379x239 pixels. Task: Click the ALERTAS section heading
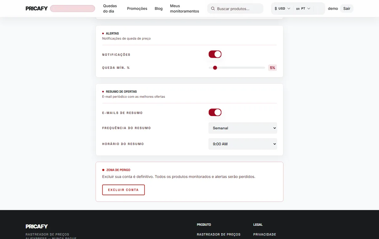[112, 33]
